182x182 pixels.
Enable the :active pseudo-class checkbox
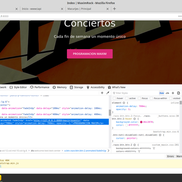point(127,98)
